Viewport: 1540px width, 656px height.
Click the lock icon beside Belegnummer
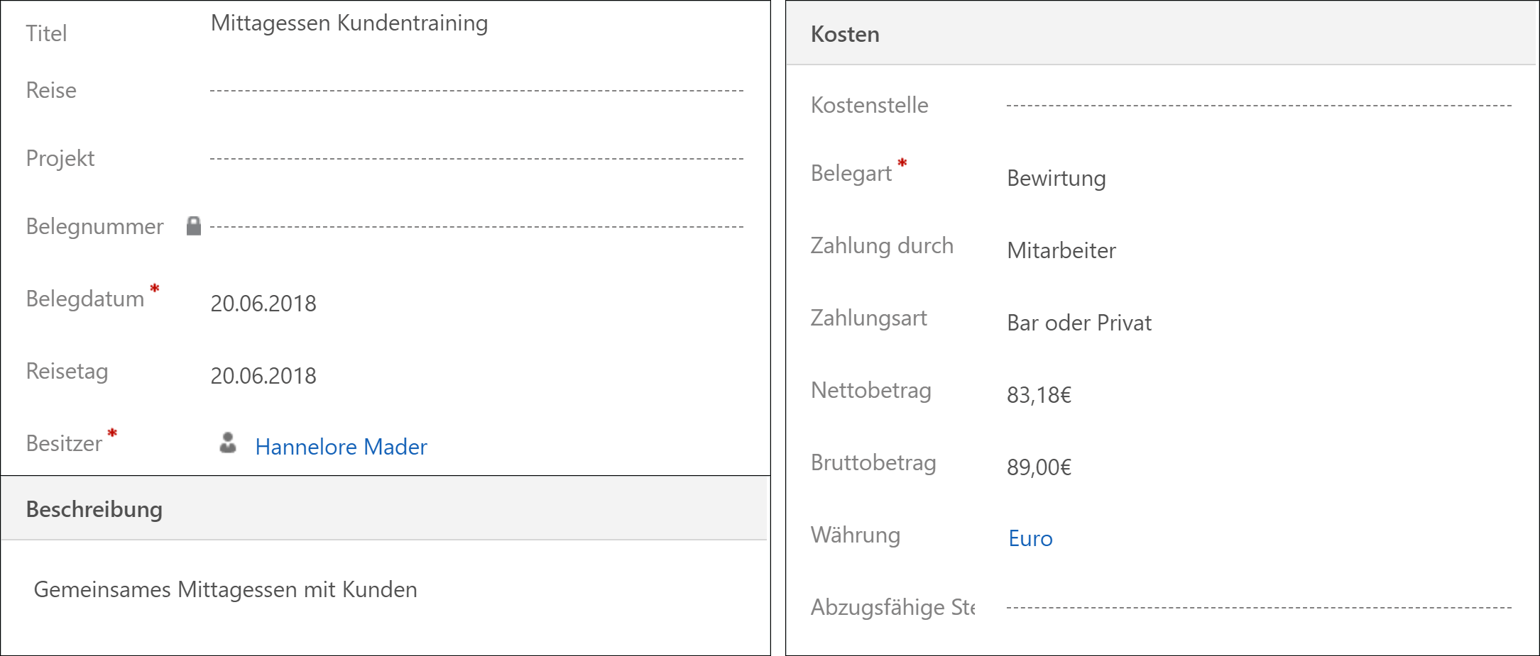tap(193, 226)
